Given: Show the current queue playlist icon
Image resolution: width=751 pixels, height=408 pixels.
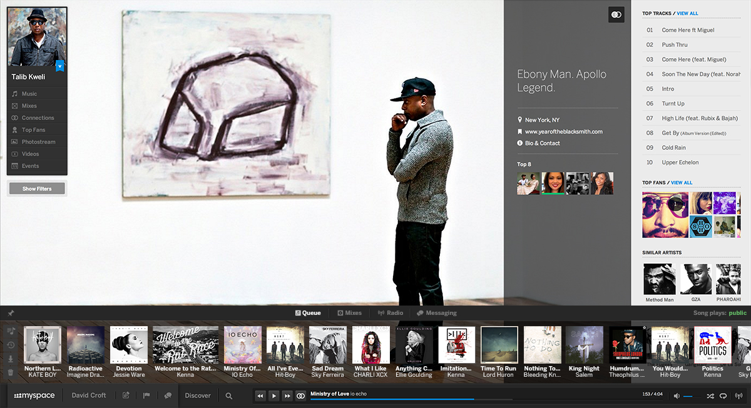Looking at the screenshot, I should [x=11, y=331].
